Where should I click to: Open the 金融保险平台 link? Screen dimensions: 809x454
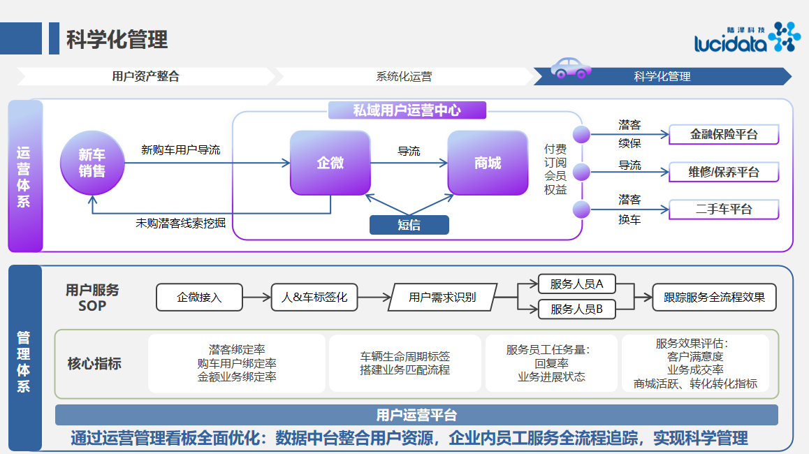724,134
